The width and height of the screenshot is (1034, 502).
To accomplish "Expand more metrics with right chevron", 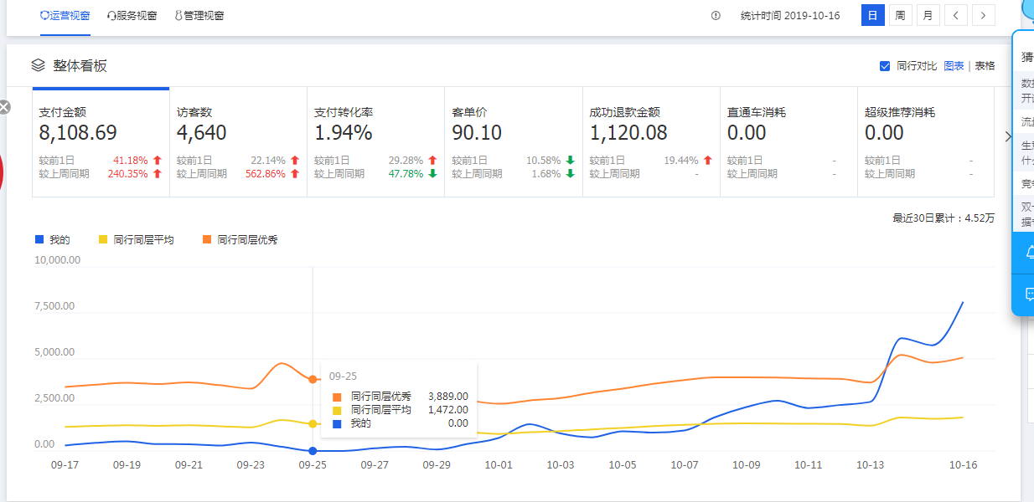I will coord(1008,137).
